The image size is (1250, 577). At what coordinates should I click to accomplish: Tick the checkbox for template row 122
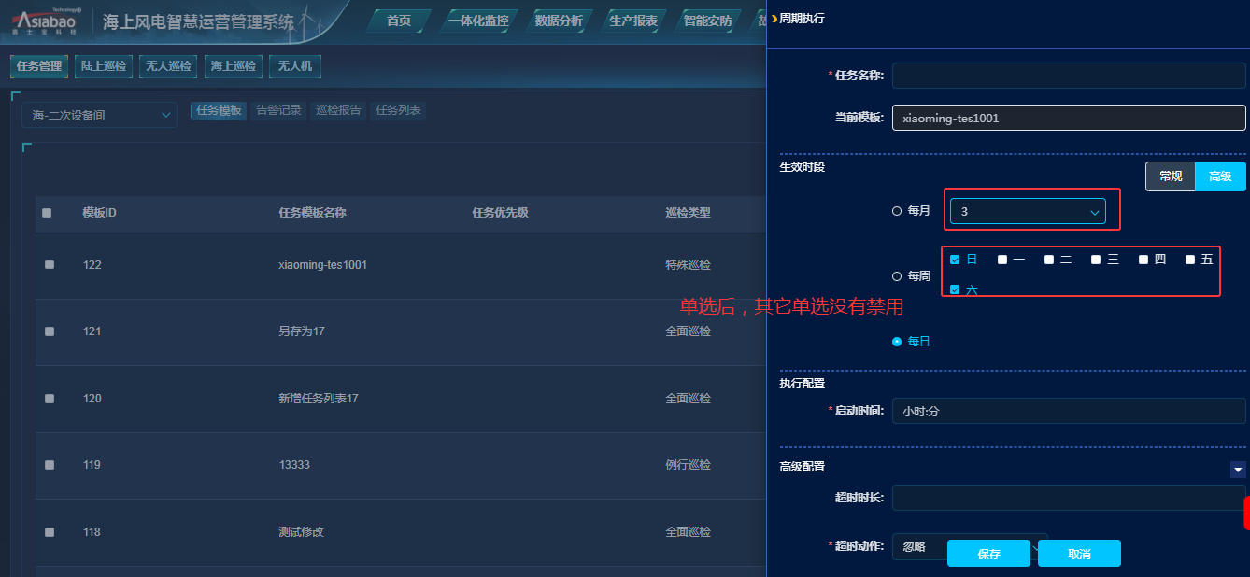50,265
